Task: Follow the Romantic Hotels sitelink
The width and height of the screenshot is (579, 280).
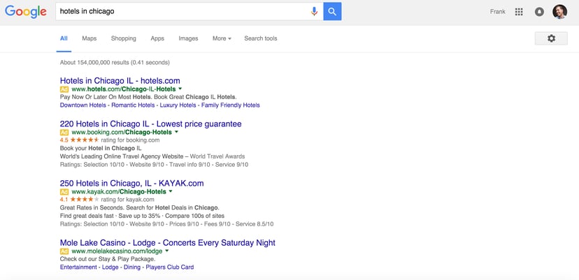Action: click(133, 105)
